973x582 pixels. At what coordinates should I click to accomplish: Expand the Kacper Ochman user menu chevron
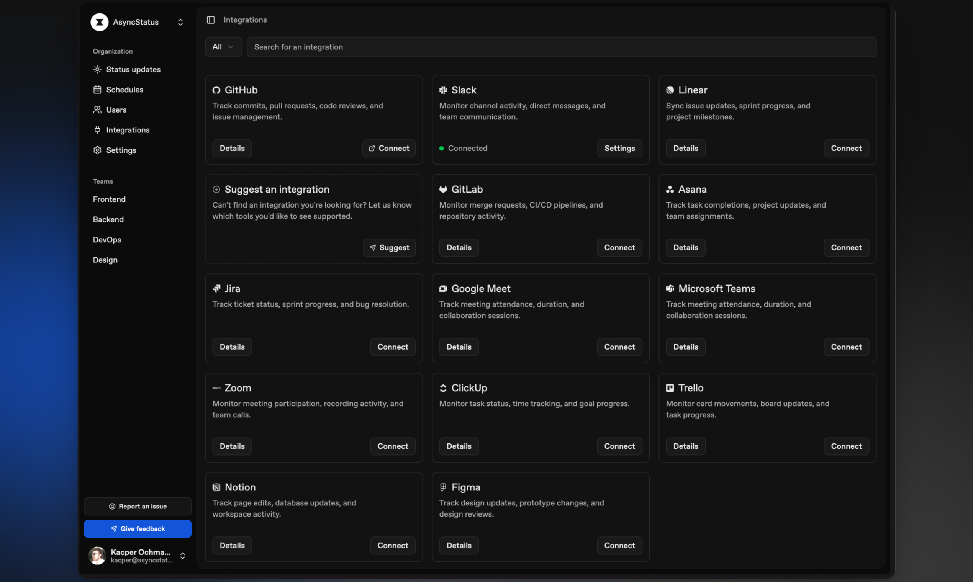(182, 556)
